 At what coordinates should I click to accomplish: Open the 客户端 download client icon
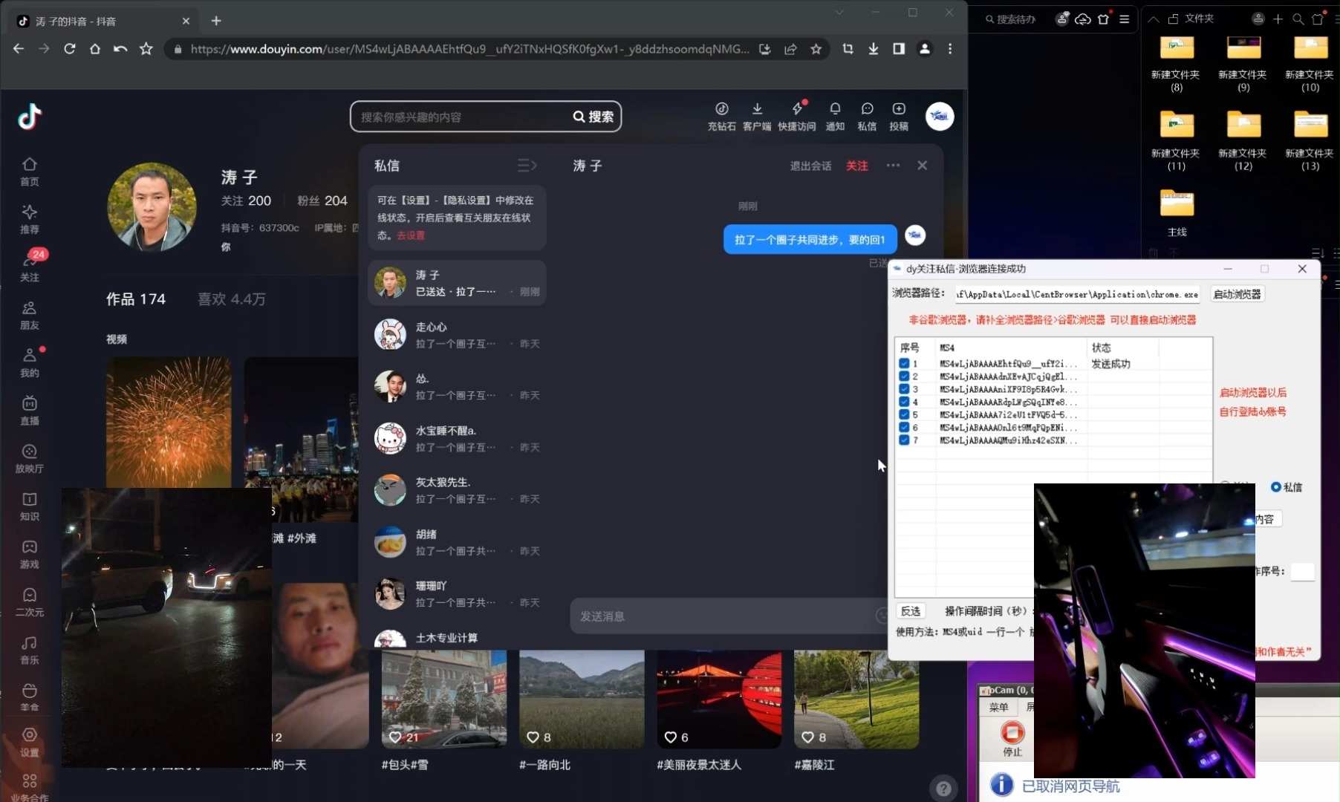757,117
